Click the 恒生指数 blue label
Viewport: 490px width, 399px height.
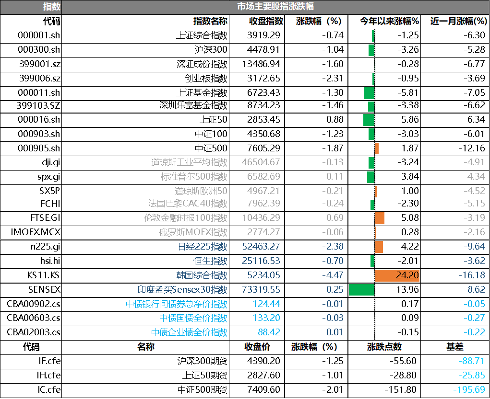210,261
